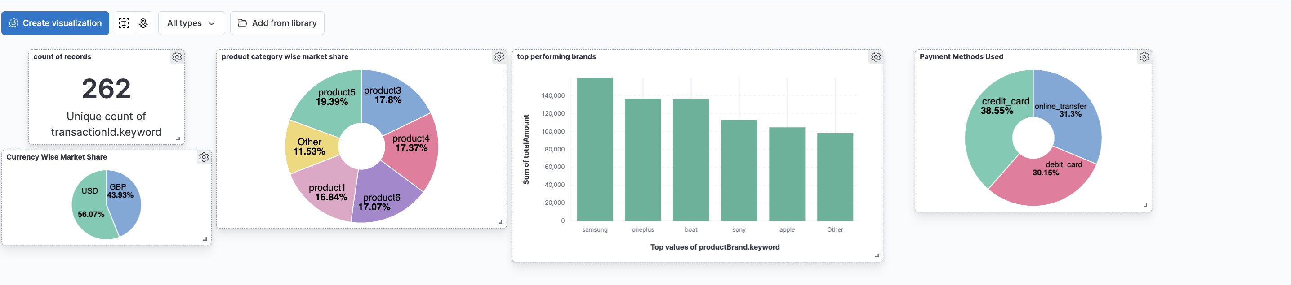The height and width of the screenshot is (285, 1291).
Task: Click the 262 unique count metric value
Action: [x=106, y=89]
